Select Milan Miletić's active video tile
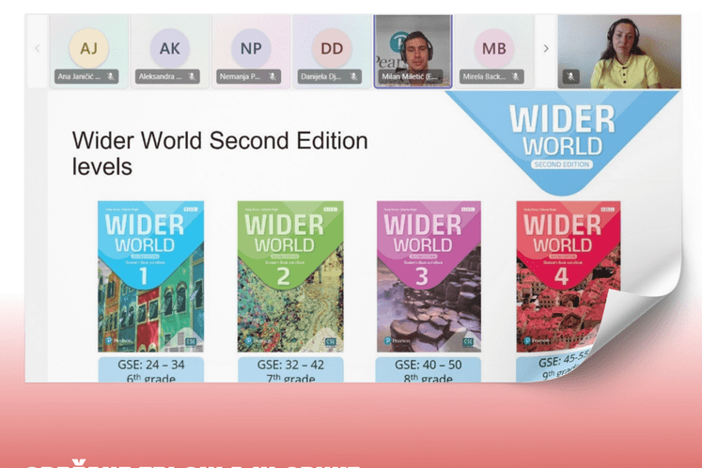The image size is (702, 468). pyautogui.click(x=413, y=47)
